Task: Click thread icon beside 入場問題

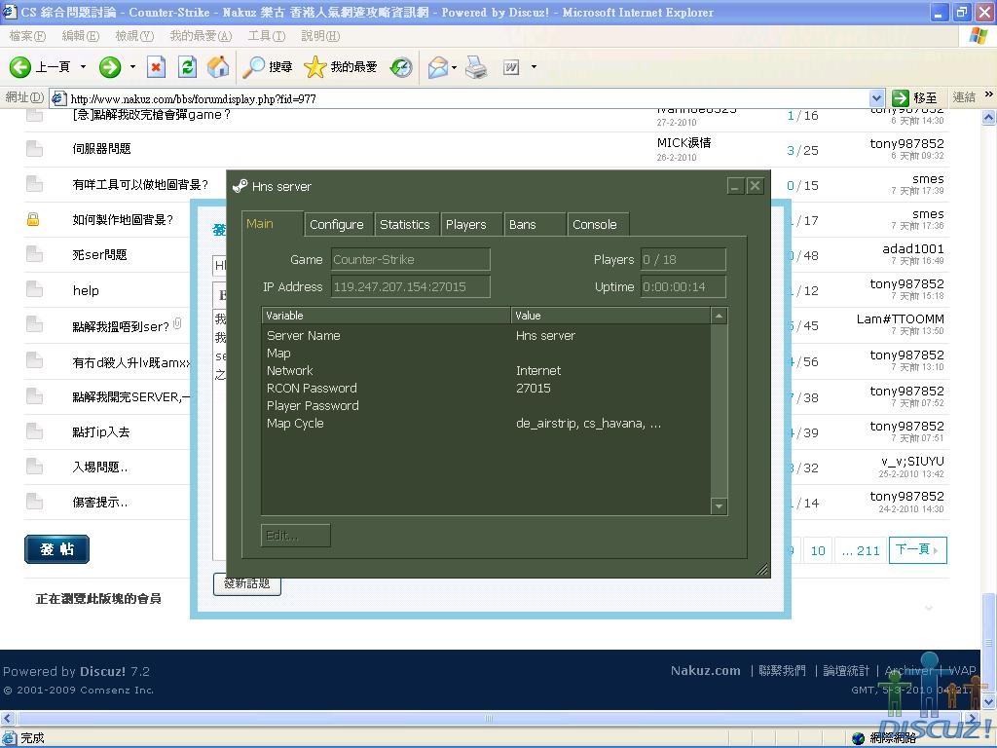Action: (35, 467)
